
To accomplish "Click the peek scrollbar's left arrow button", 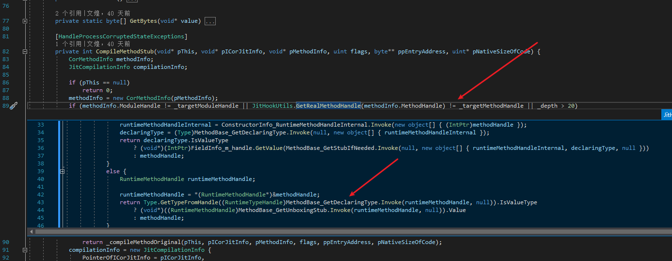I will pos(32,231).
